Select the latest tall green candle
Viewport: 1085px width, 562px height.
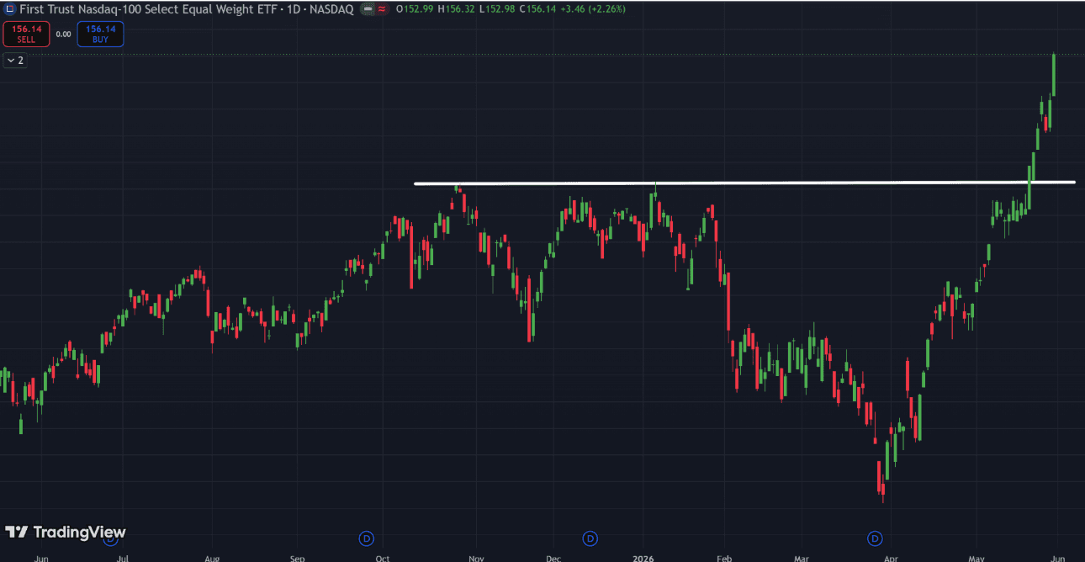(x=1054, y=75)
